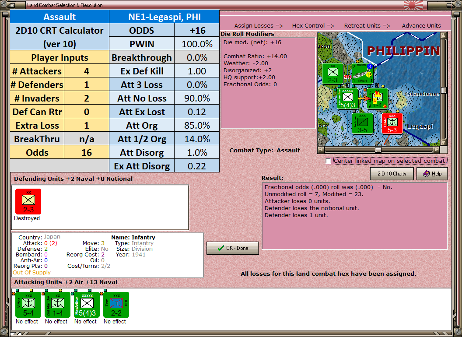The width and height of the screenshot is (462, 337).
Task: Select the V Mar 5-4 attacking unit
Action: pos(28,305)
